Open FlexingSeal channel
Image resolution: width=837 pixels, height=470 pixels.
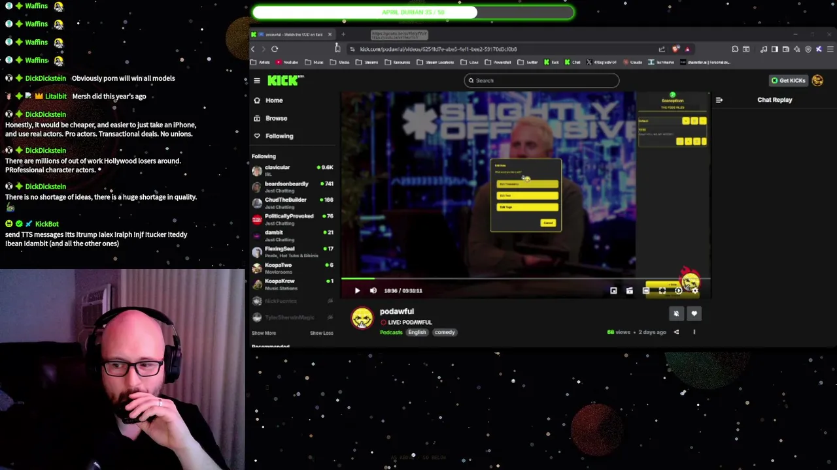pyautogui.click(x=293, y=251)
